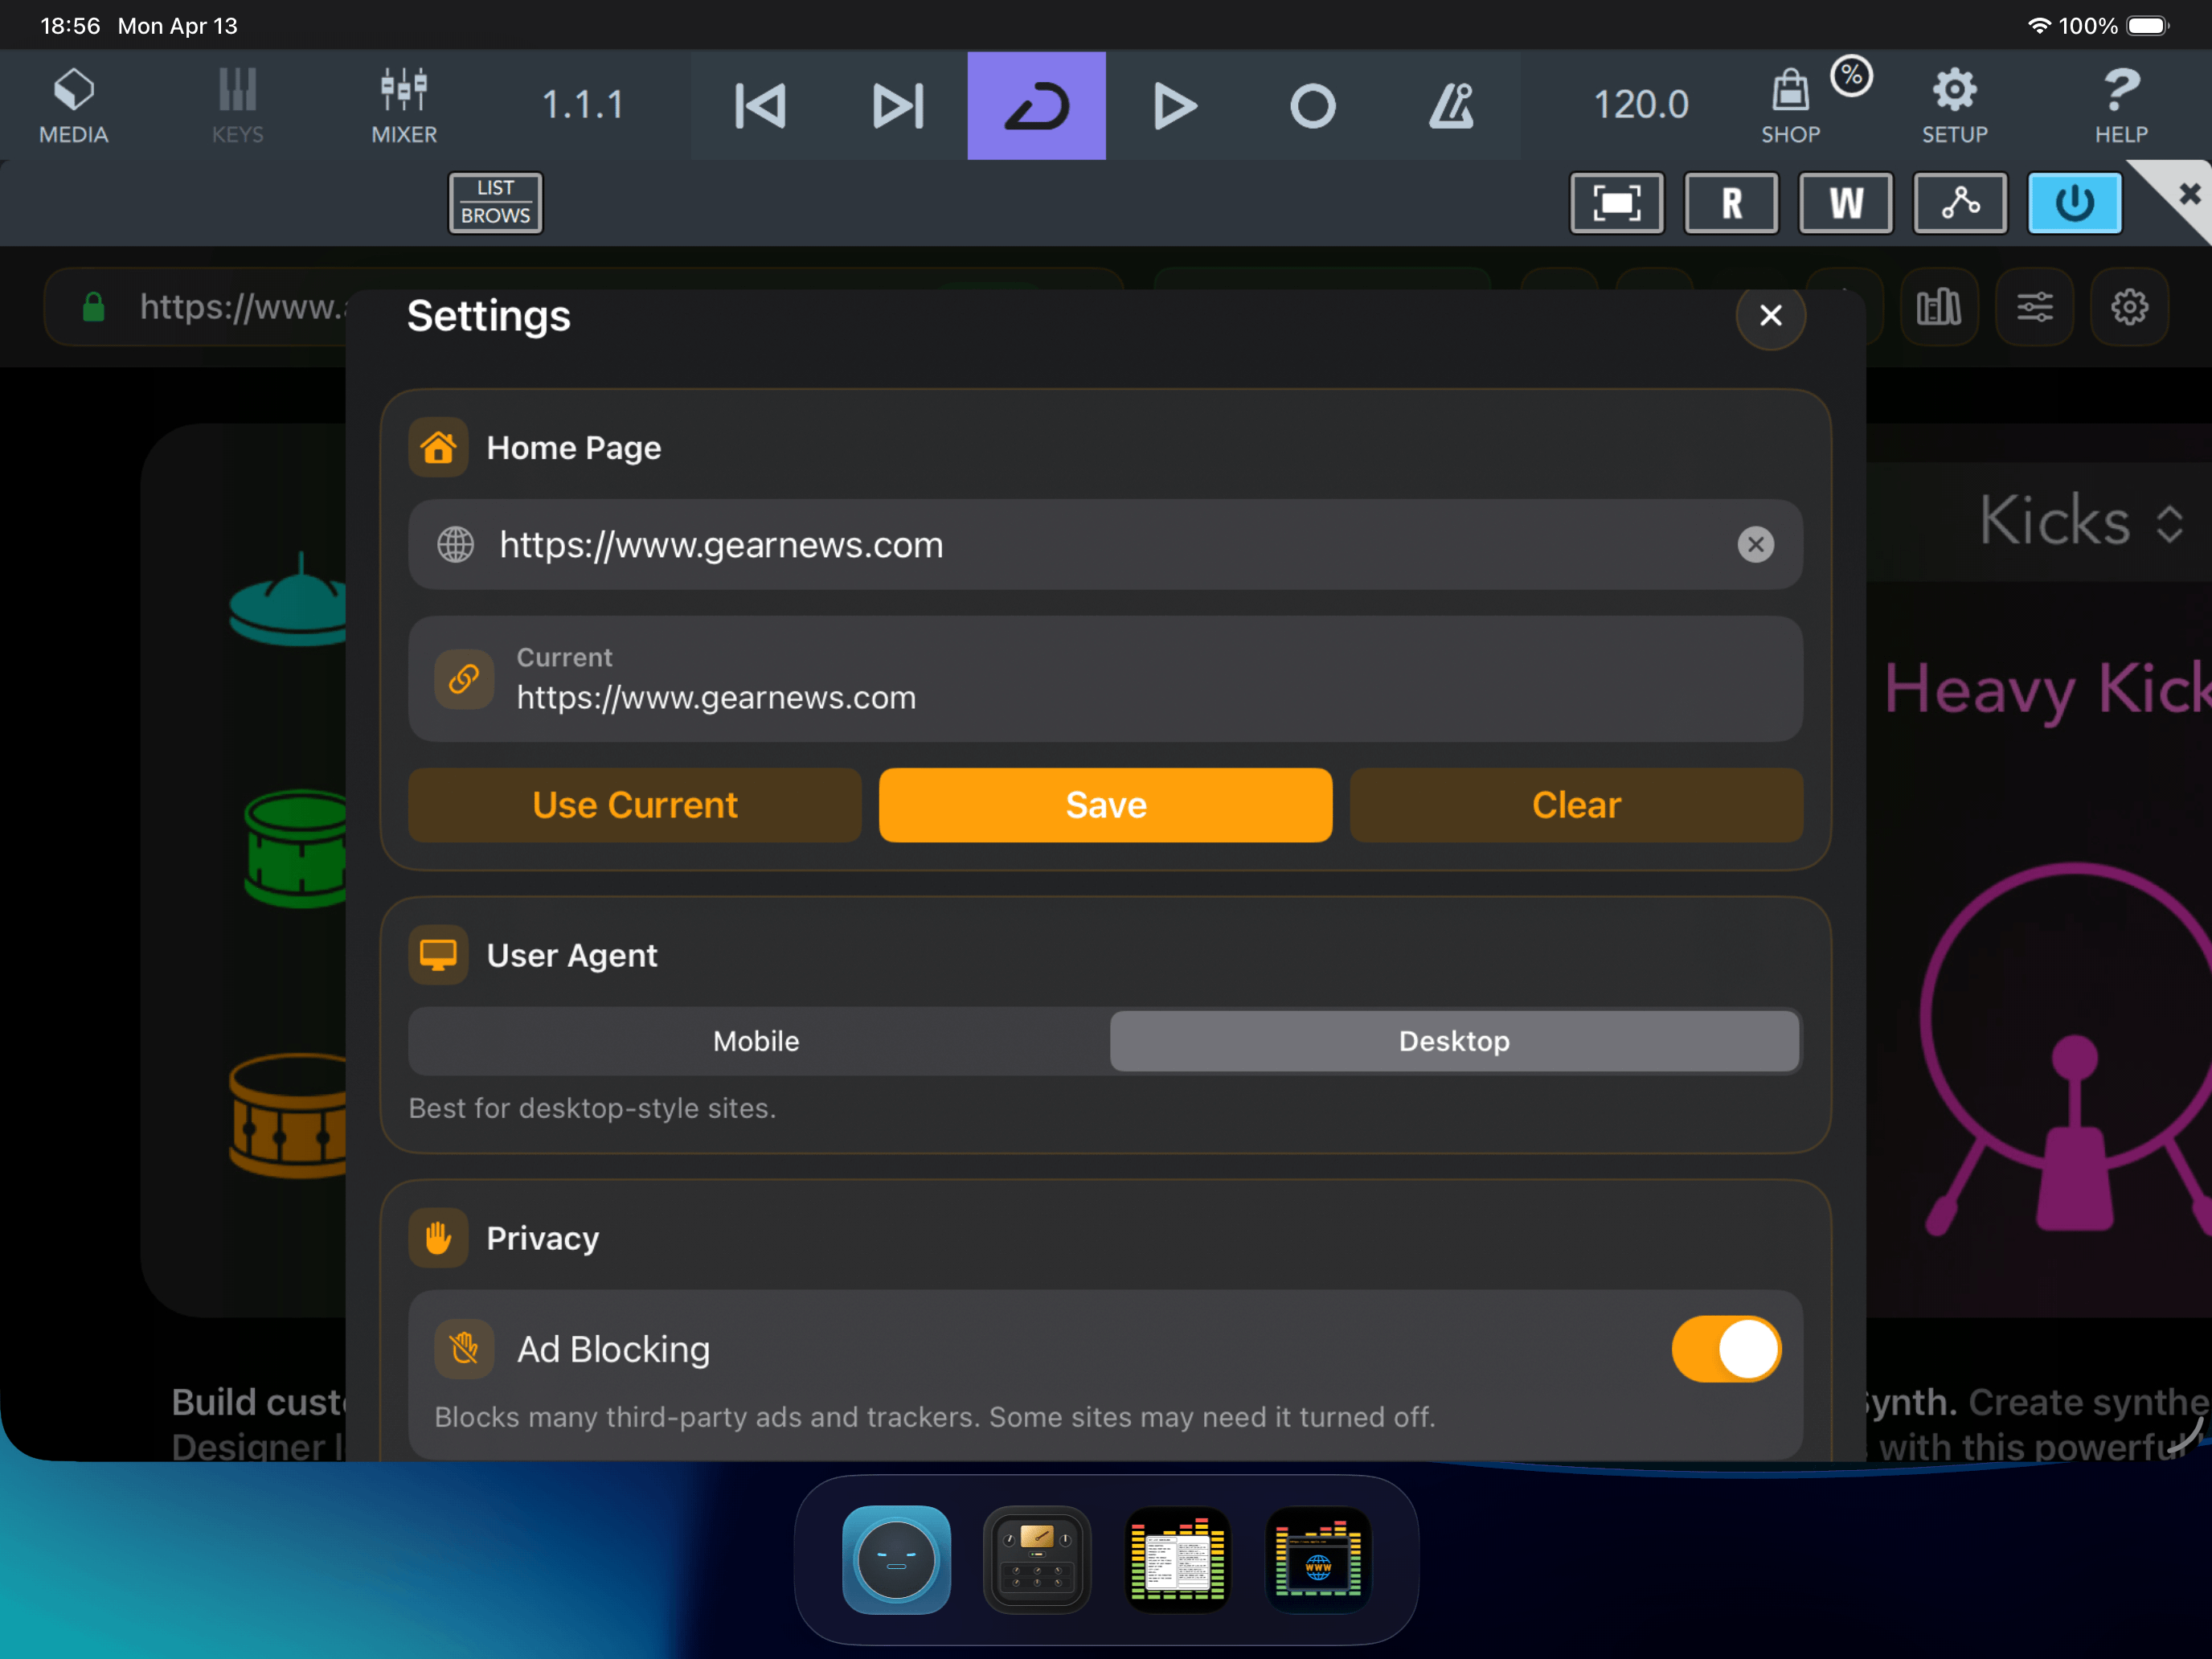Click the percent discount badge
2212x1659 pixels.
(x=1852, y=75)
